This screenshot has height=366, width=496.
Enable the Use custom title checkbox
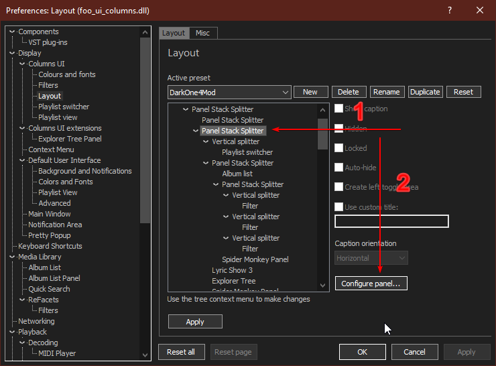(x=339, y=207)
